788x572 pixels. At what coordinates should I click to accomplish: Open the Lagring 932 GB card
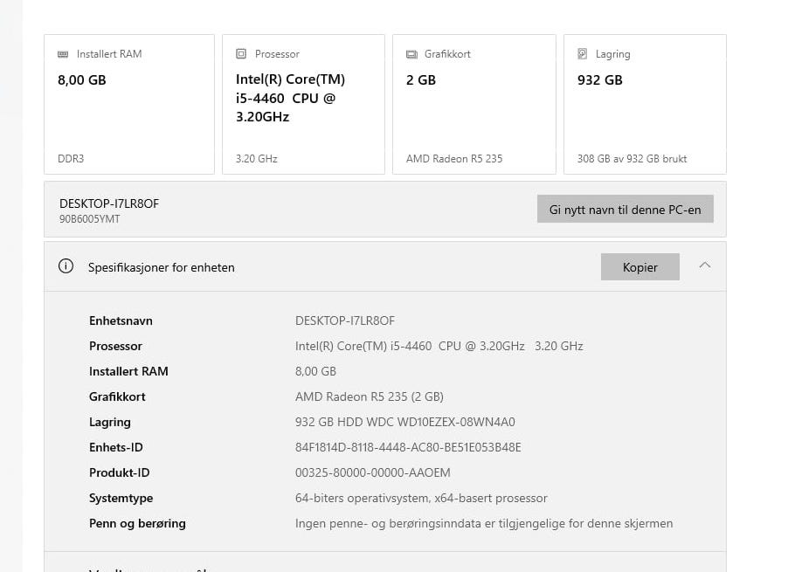pos(645,105)
